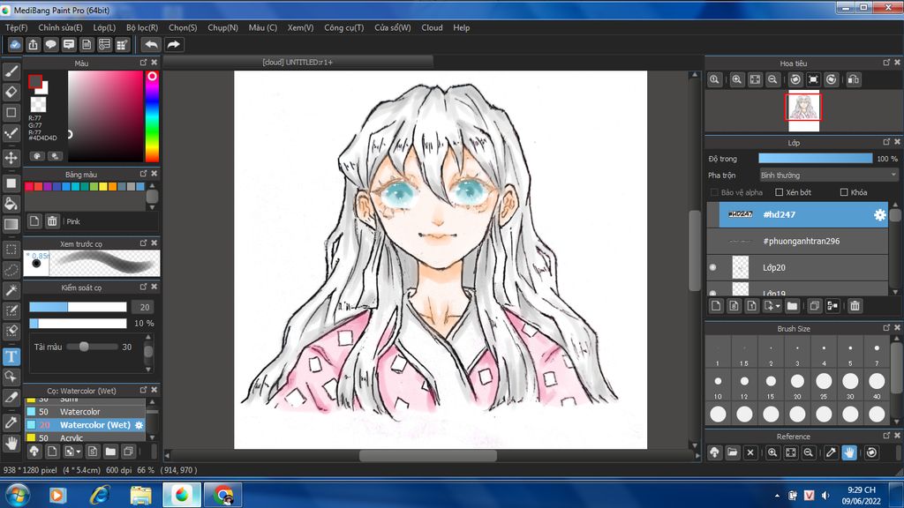The width and height of the screenshot is (904, 508).
Task: Select the Brush tool in left toolbar
Action: click(x=11, y=71)
